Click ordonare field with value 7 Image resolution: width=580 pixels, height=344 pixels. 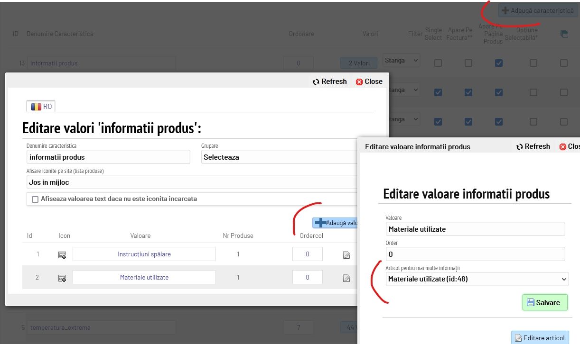(299, 327)
